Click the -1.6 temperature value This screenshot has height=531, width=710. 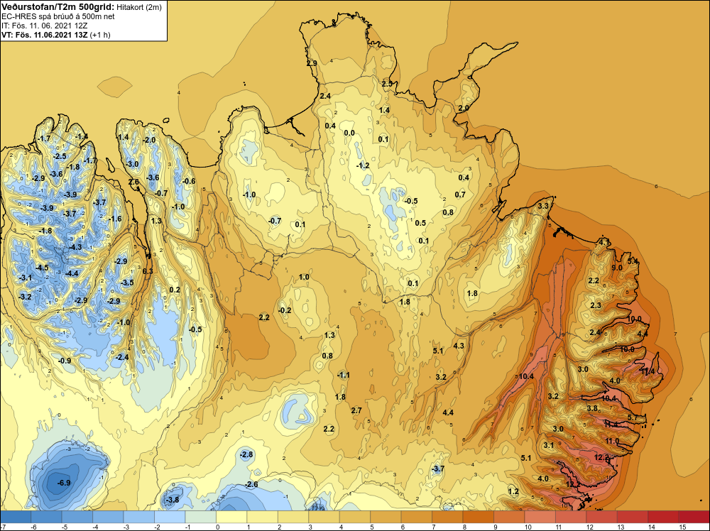(x=115, y=219)
